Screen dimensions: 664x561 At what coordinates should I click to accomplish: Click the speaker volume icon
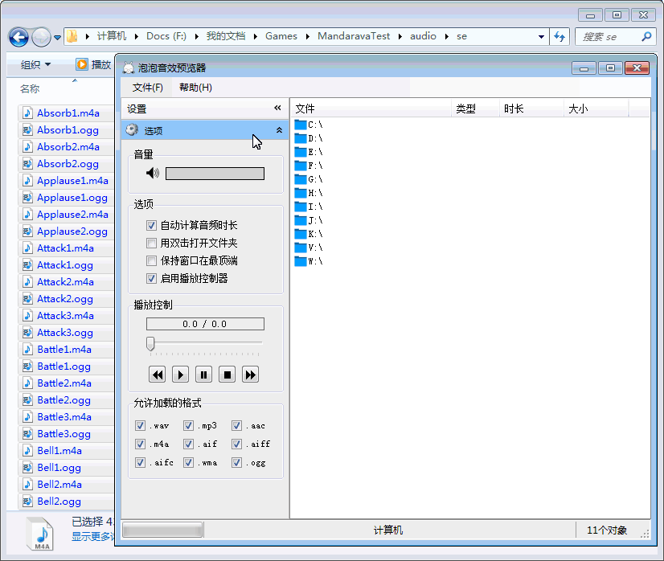pos(153,173)
